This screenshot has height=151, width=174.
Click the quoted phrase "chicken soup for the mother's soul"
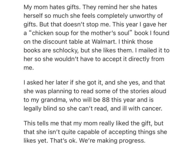(80, 33)
